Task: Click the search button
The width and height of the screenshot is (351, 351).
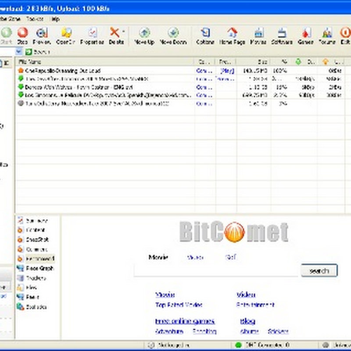Action: (319, 270)
